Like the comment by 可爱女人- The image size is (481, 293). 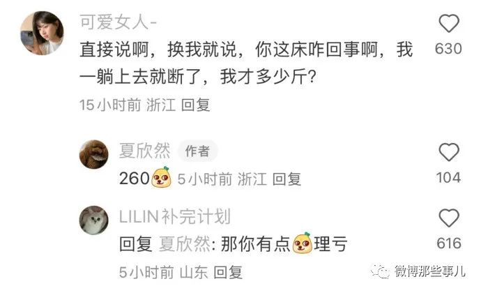point(449,23)
